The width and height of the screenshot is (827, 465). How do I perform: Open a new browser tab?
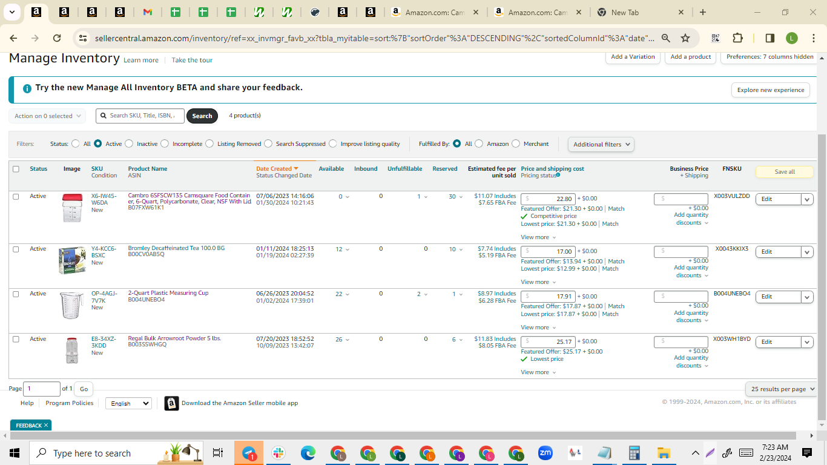pos(702,12)
